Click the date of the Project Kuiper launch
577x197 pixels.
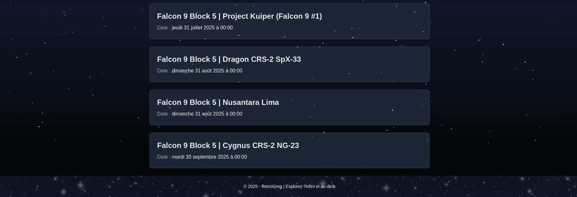[x=202, y=28]
